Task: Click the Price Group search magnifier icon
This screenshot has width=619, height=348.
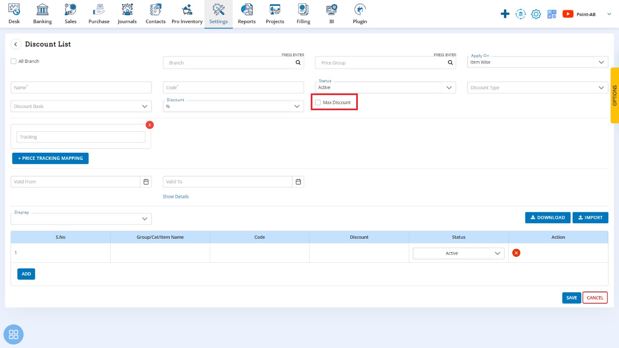Action: [x=450, y=62]
